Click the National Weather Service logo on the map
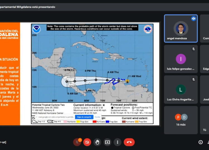 [148, 29]
